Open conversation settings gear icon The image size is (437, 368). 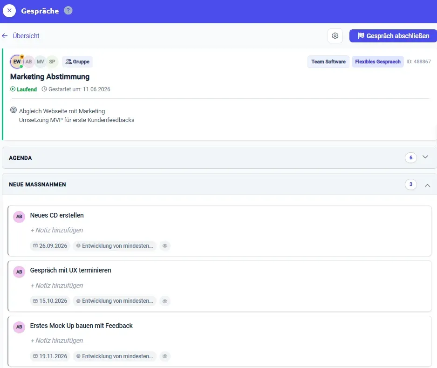pos(335,36)
